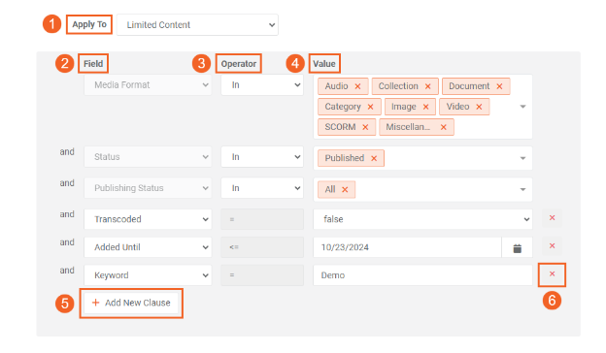Viewport: 606px width, 353px height.
Task: Open the Apply To Limited Content dropdown
Action: [x=197, y=25]
